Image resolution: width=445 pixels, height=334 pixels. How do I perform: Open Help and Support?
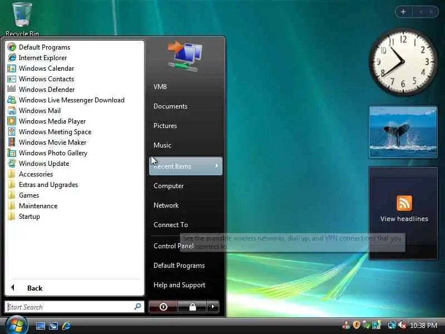[179, 285]
